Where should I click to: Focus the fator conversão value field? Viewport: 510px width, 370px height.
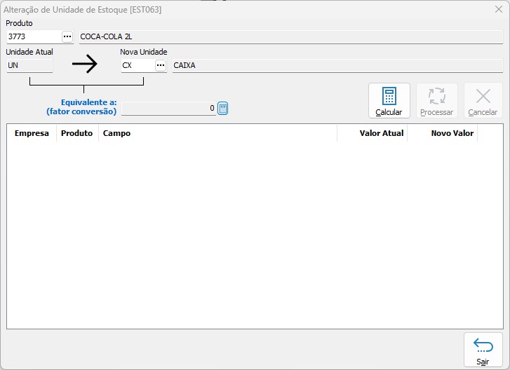coord(168,109)
